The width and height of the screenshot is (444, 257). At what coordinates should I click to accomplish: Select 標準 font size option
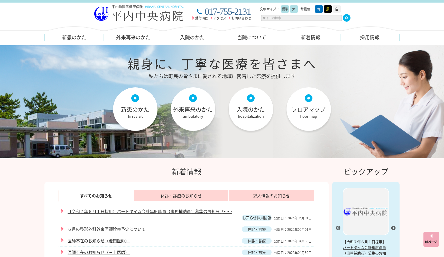coord(285,9)
